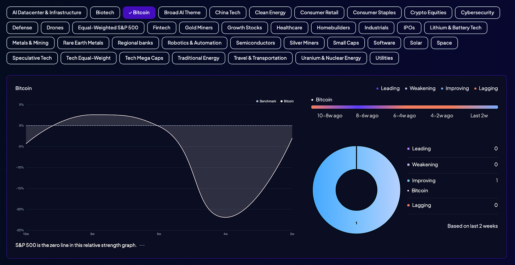Pick the Defense theme chip
515x265 pixels.
[x=22, y=28]
